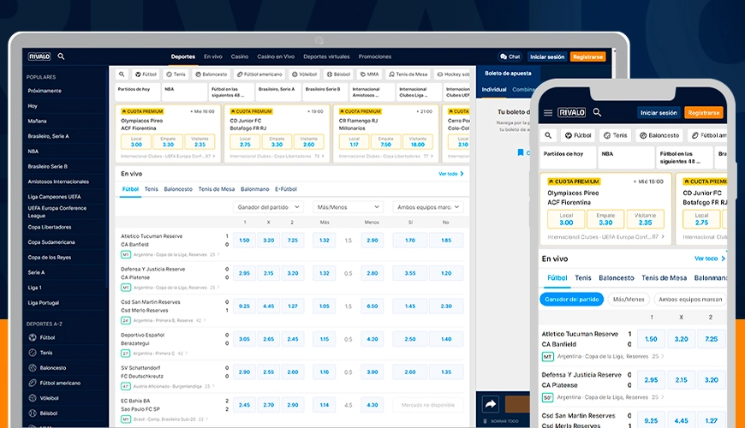Image resolution: width=745 pixels, height=428 pixels.
Task: Open the Más/Menos dropdown on laptop
Action: (x=348, y=207)
